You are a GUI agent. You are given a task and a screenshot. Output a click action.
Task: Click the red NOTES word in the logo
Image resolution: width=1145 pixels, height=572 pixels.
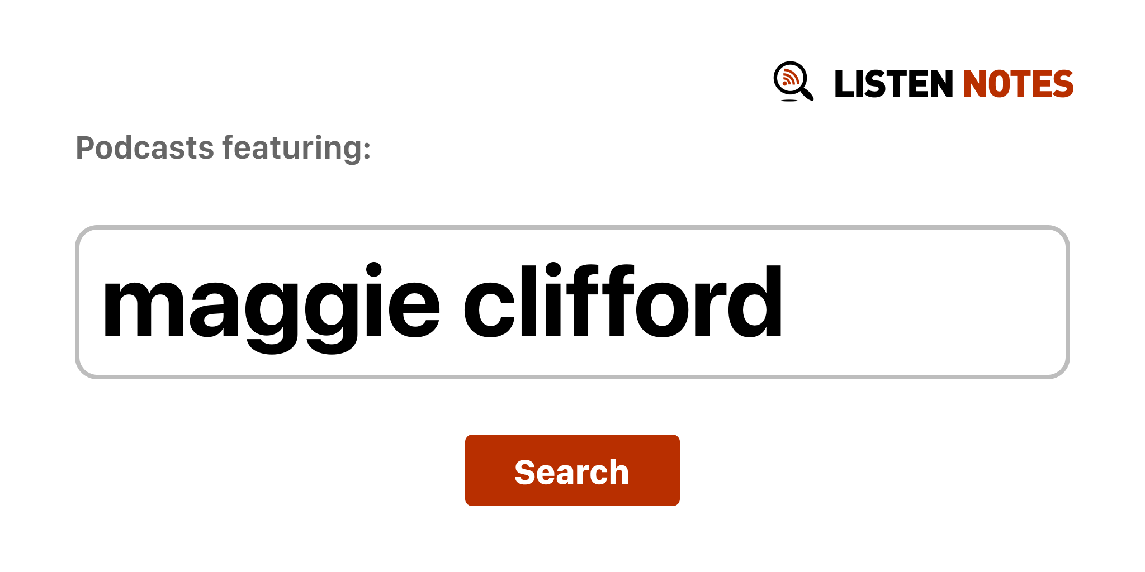point(1018,84)
